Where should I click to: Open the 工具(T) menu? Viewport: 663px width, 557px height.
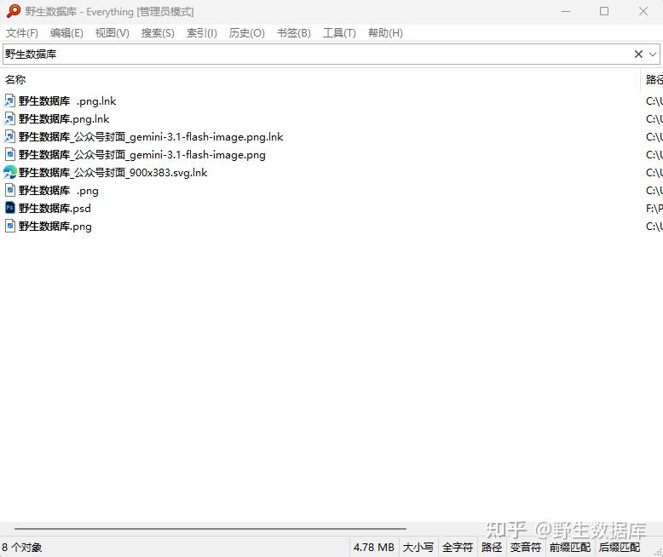[x=339, y=33]
